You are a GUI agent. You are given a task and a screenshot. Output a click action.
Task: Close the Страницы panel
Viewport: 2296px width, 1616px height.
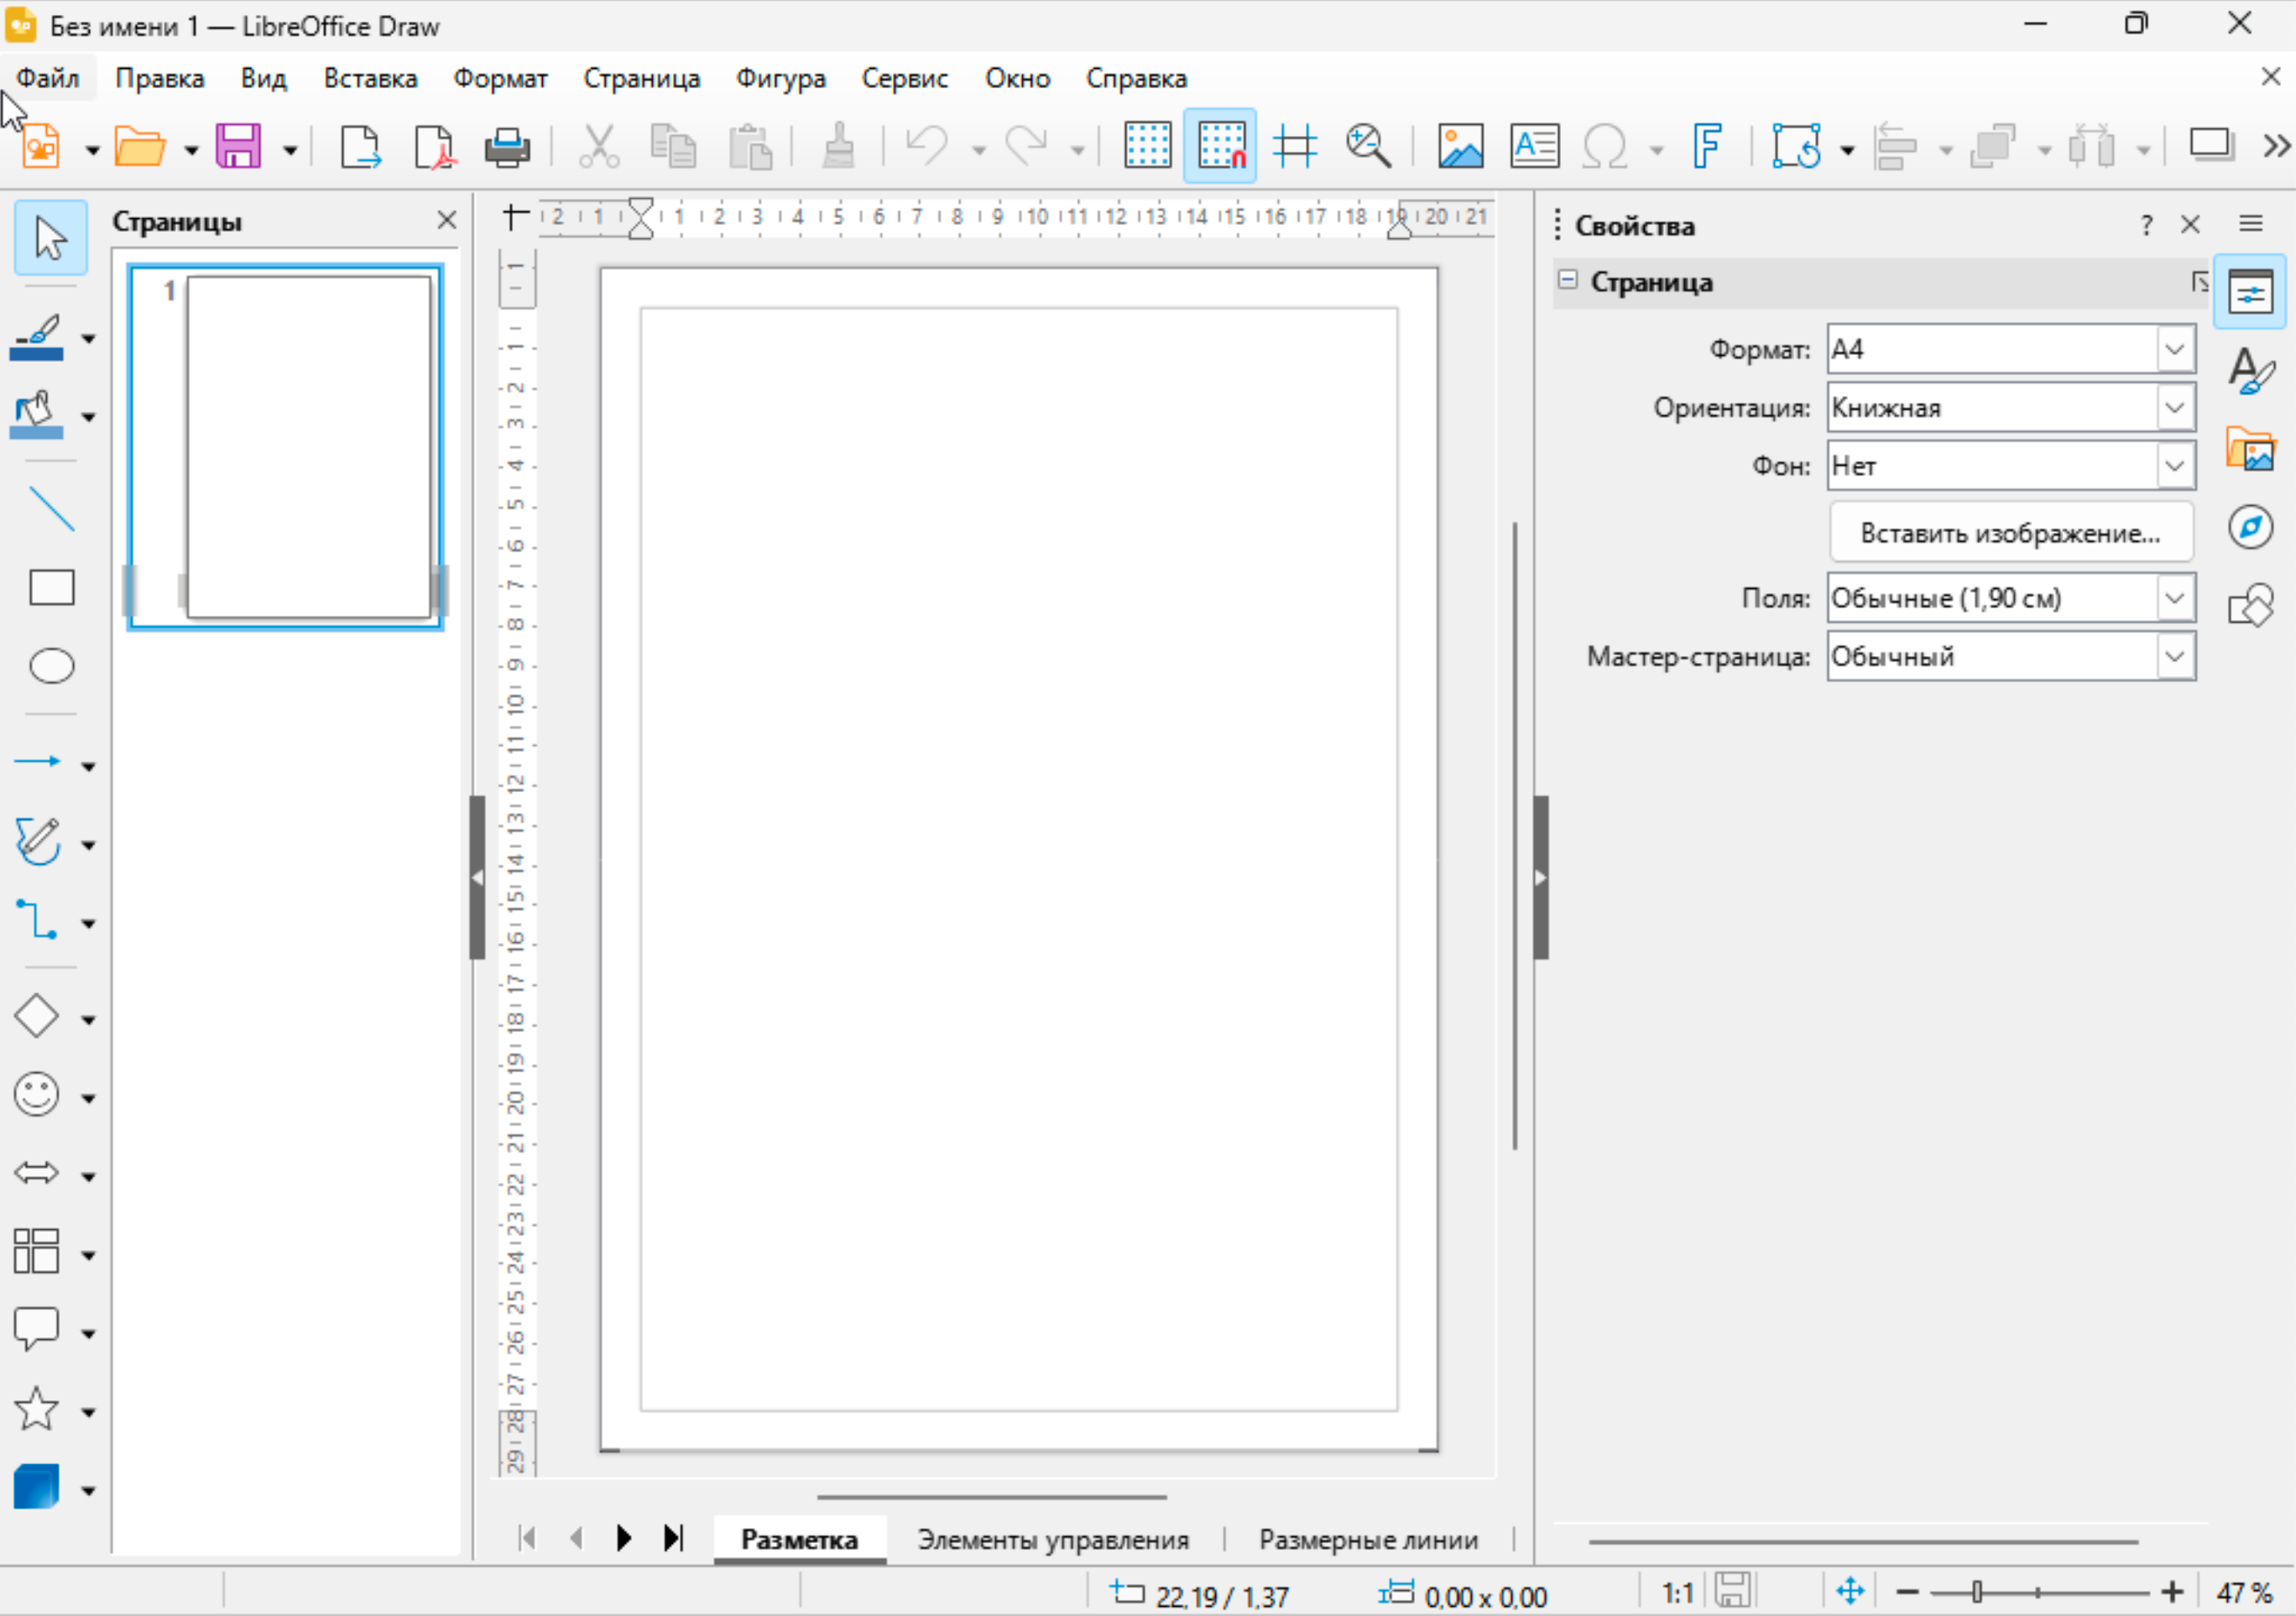point(447,220)
